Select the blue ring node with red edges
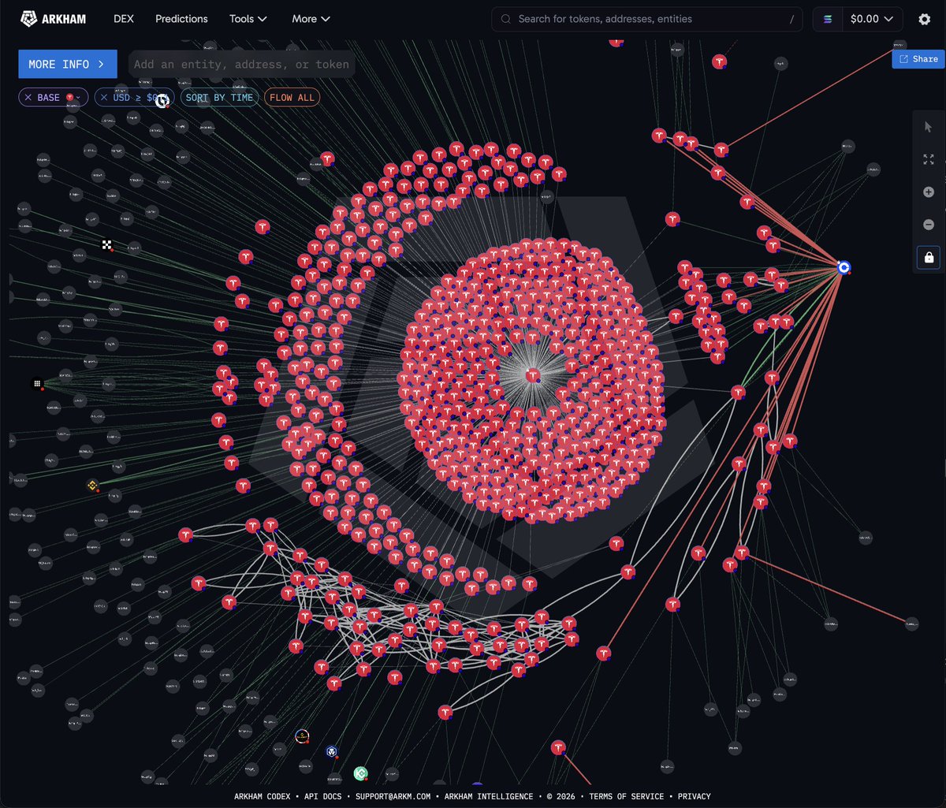Viewport: 946px width, 808px height. (844, 268)
